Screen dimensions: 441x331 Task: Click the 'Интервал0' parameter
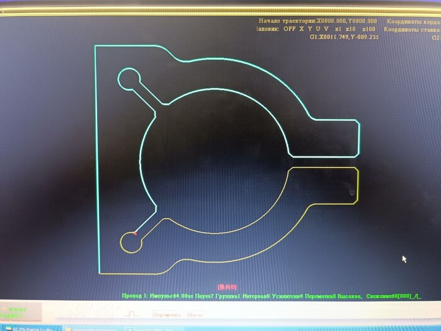point(256,296)
